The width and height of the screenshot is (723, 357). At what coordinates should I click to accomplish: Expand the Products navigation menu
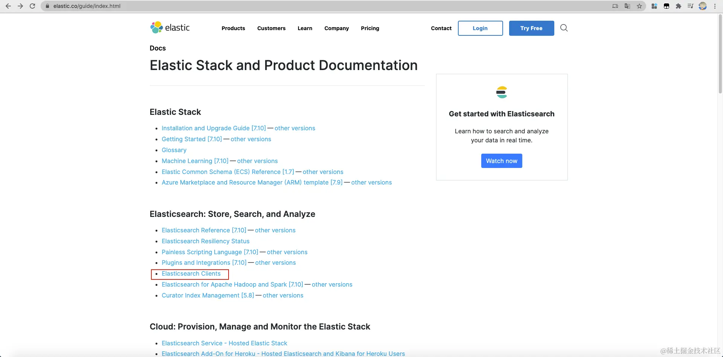point(233,28)
